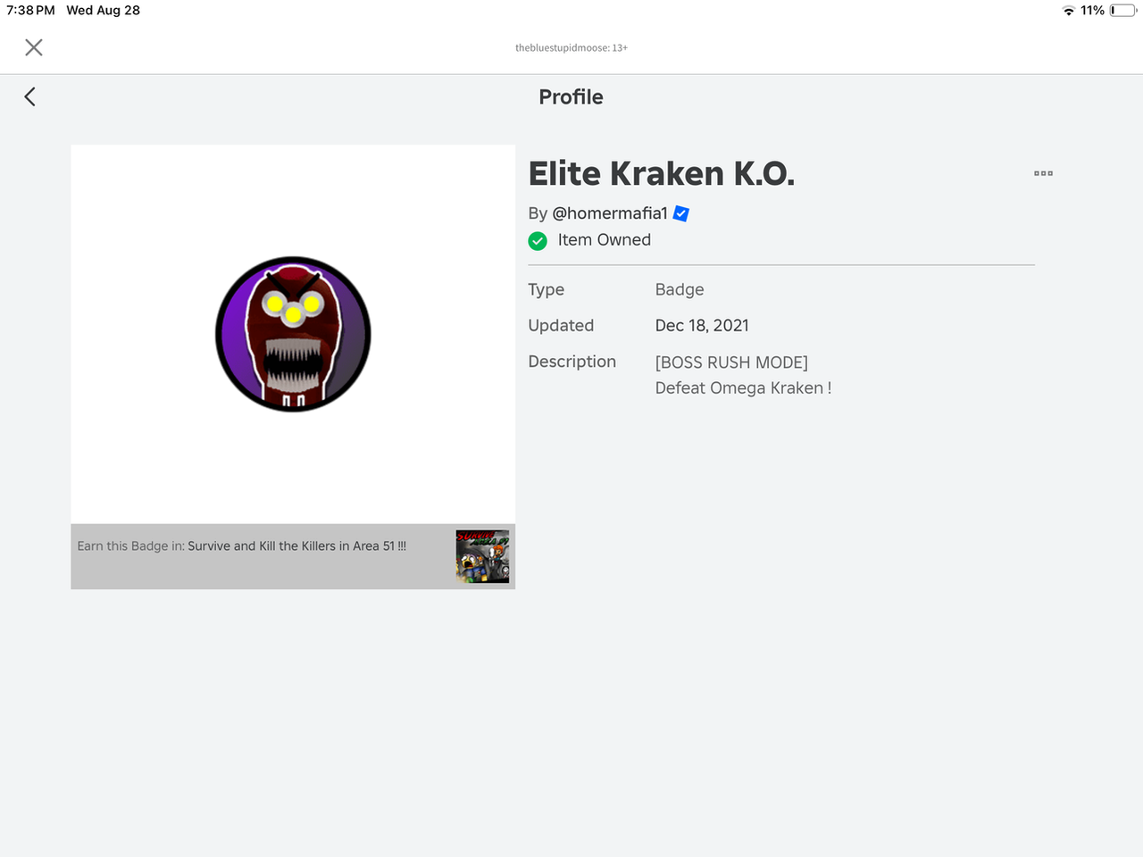Click the Wi-Fi status icon

tap(1068, 11)
